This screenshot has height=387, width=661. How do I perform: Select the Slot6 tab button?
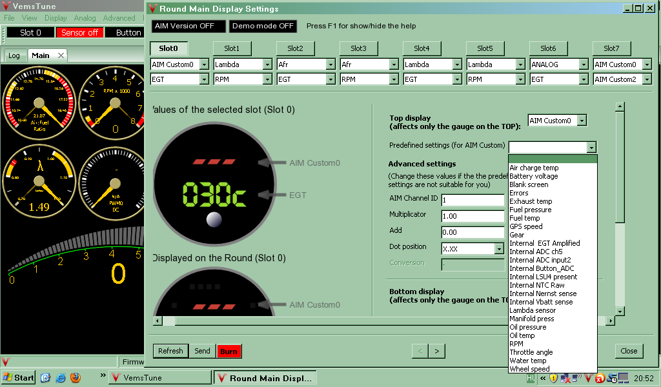click(548, 48)
